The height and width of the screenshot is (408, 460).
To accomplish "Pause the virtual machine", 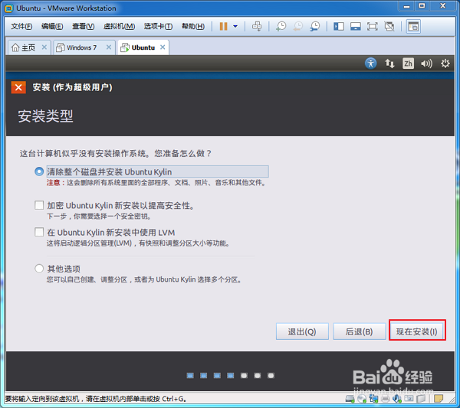I will pos(224,26).
